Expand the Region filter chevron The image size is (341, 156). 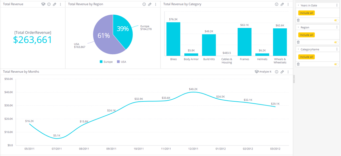coord(298,27)
